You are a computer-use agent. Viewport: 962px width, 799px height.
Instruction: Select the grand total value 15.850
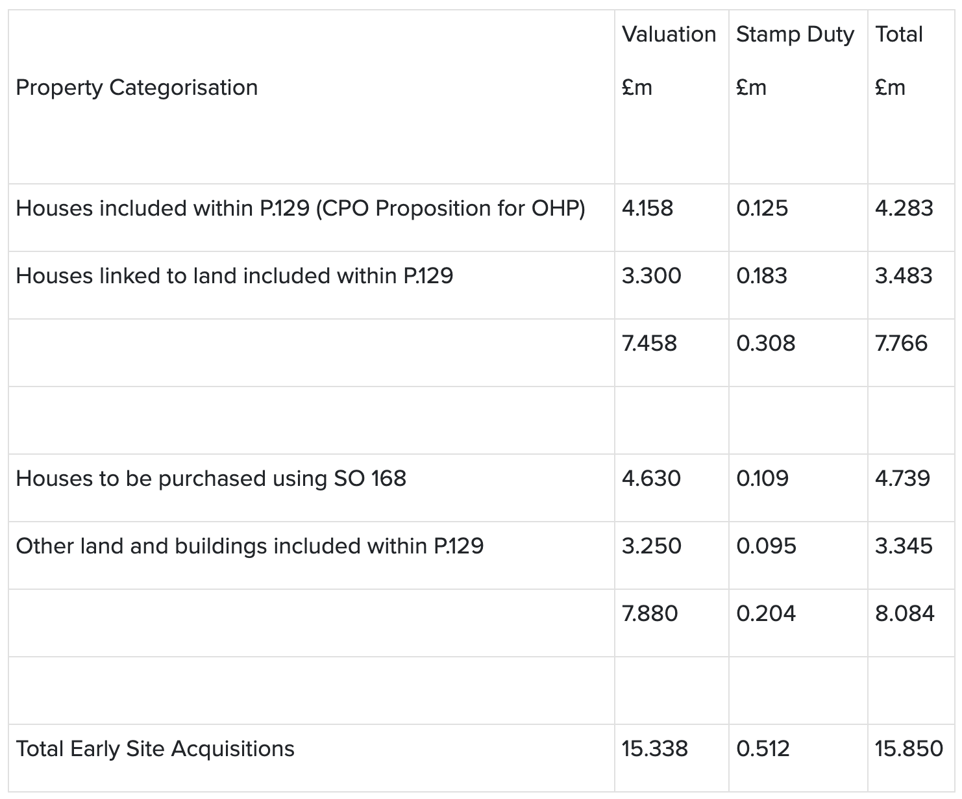point(909,749)
